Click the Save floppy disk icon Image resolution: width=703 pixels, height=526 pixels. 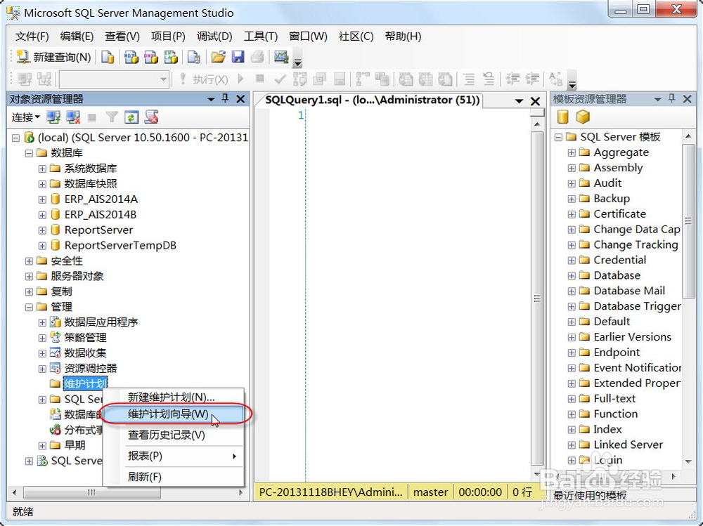[x=238, y=57]
